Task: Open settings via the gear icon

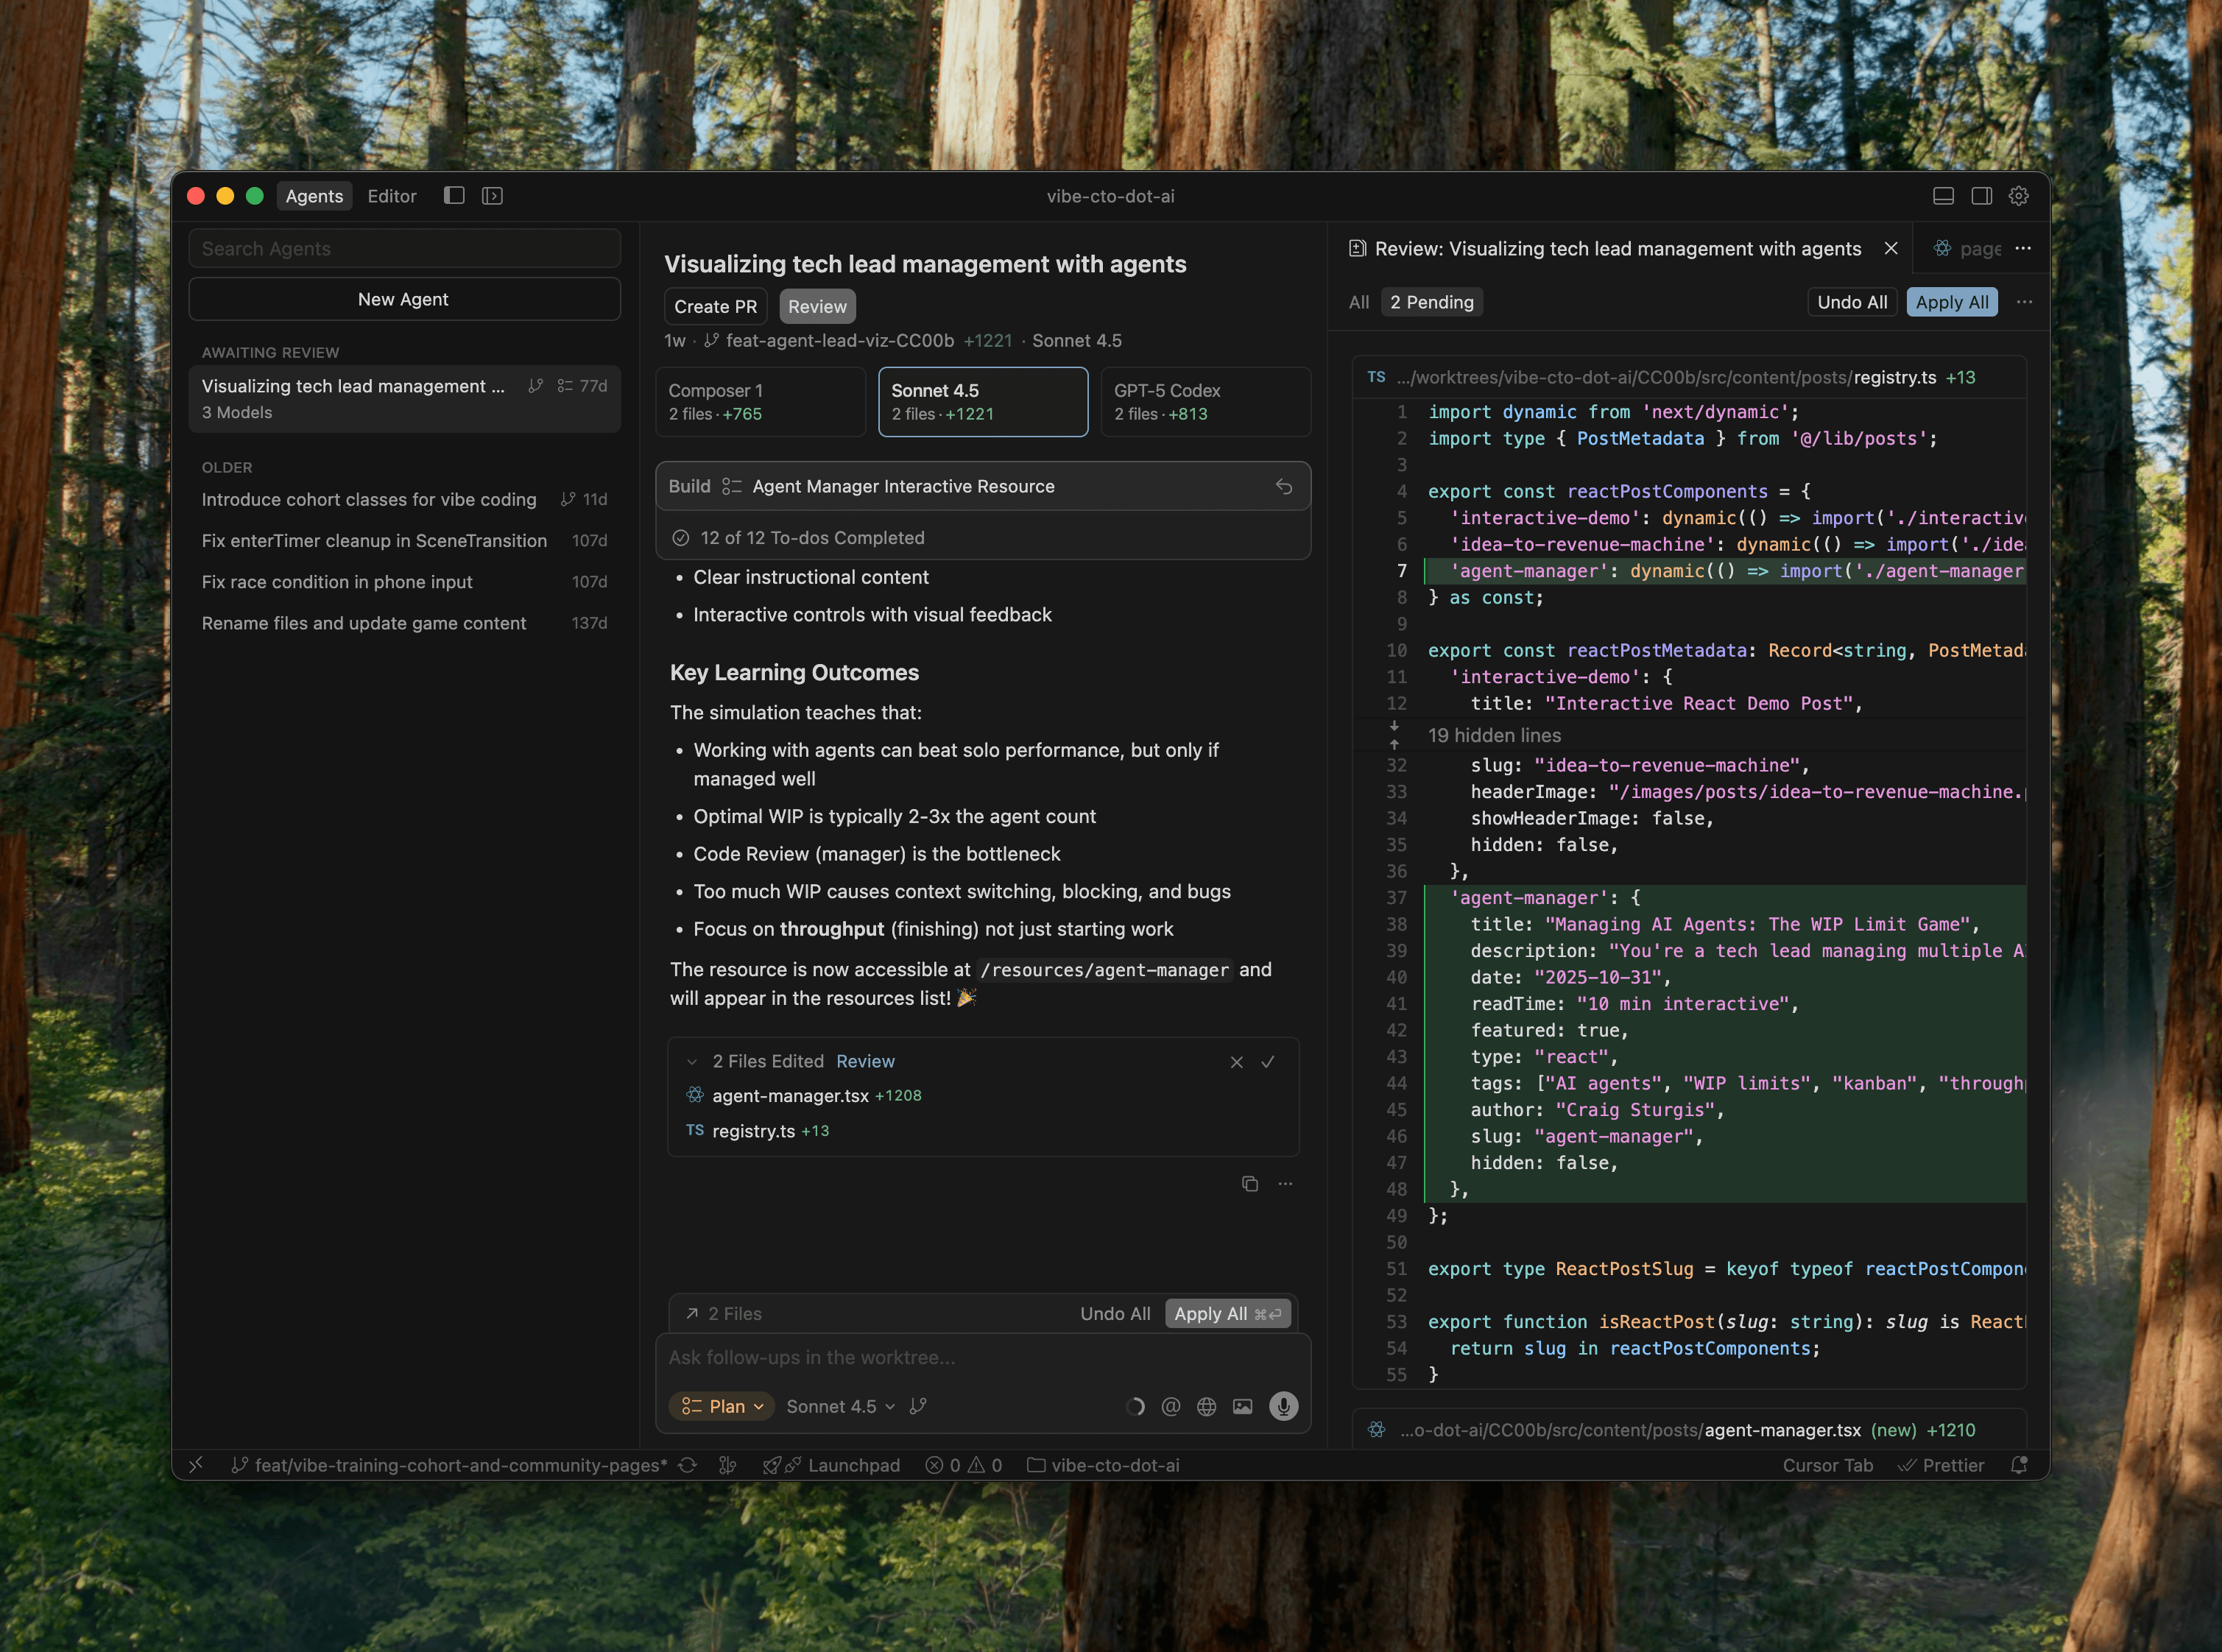Action: coord(2019,196)
